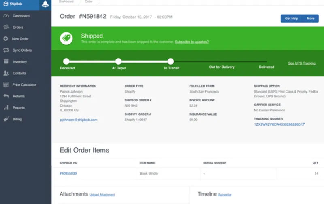Open the More dropdown button
Image resolution: width=324 pixels, height=204 pixels.
point(310,19)
